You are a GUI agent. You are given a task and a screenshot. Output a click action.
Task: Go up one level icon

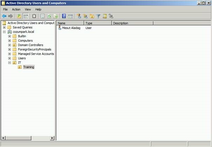click(x=19, y=16)
